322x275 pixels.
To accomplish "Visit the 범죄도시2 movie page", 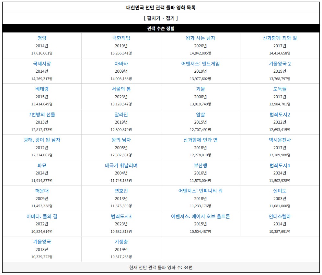I will tap(280, 114).
